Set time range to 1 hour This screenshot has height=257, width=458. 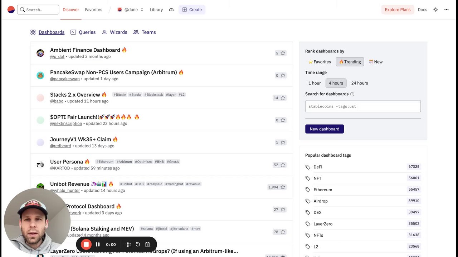[x=315, y=83]
